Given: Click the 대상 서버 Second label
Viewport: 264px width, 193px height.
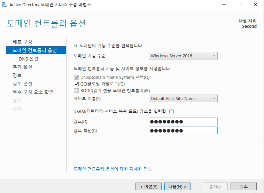Looking at the screenshot, I should pyautogui.click(x=248, y=23).
